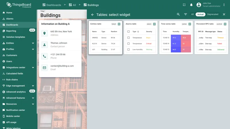This screenshot has width=230, height=129.
Task: Choose the Persistent RPC table widget
Action: [211, 38]
